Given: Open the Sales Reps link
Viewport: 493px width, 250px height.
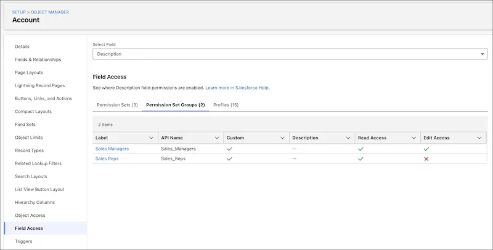Looking at the screenshot, I should 107,158.
